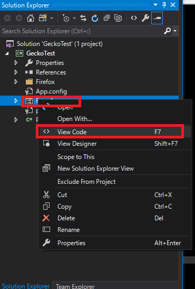Open the Properties wrench toolbar icon
The width and height of the screenshot is (195, 289).
point(145,18)
